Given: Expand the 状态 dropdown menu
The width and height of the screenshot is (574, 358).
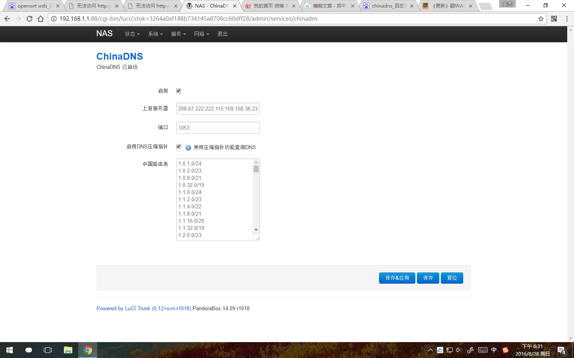Looking at the screenshot, I should pos(132,34).
